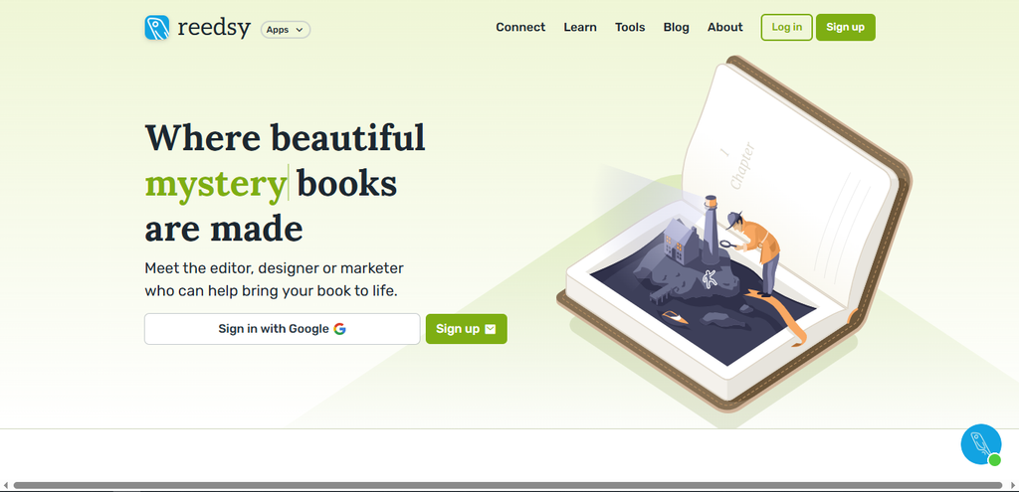The image size is (1019, 492).
Task: Click the 'are made' headline text
Action: pos(224,229)
